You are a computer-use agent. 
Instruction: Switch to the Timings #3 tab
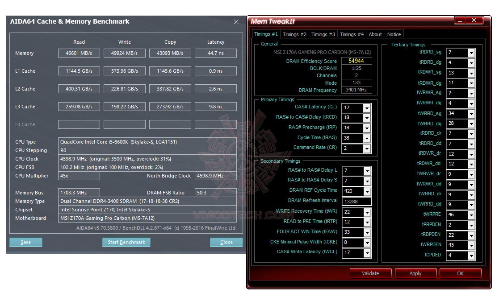point(323,34)
